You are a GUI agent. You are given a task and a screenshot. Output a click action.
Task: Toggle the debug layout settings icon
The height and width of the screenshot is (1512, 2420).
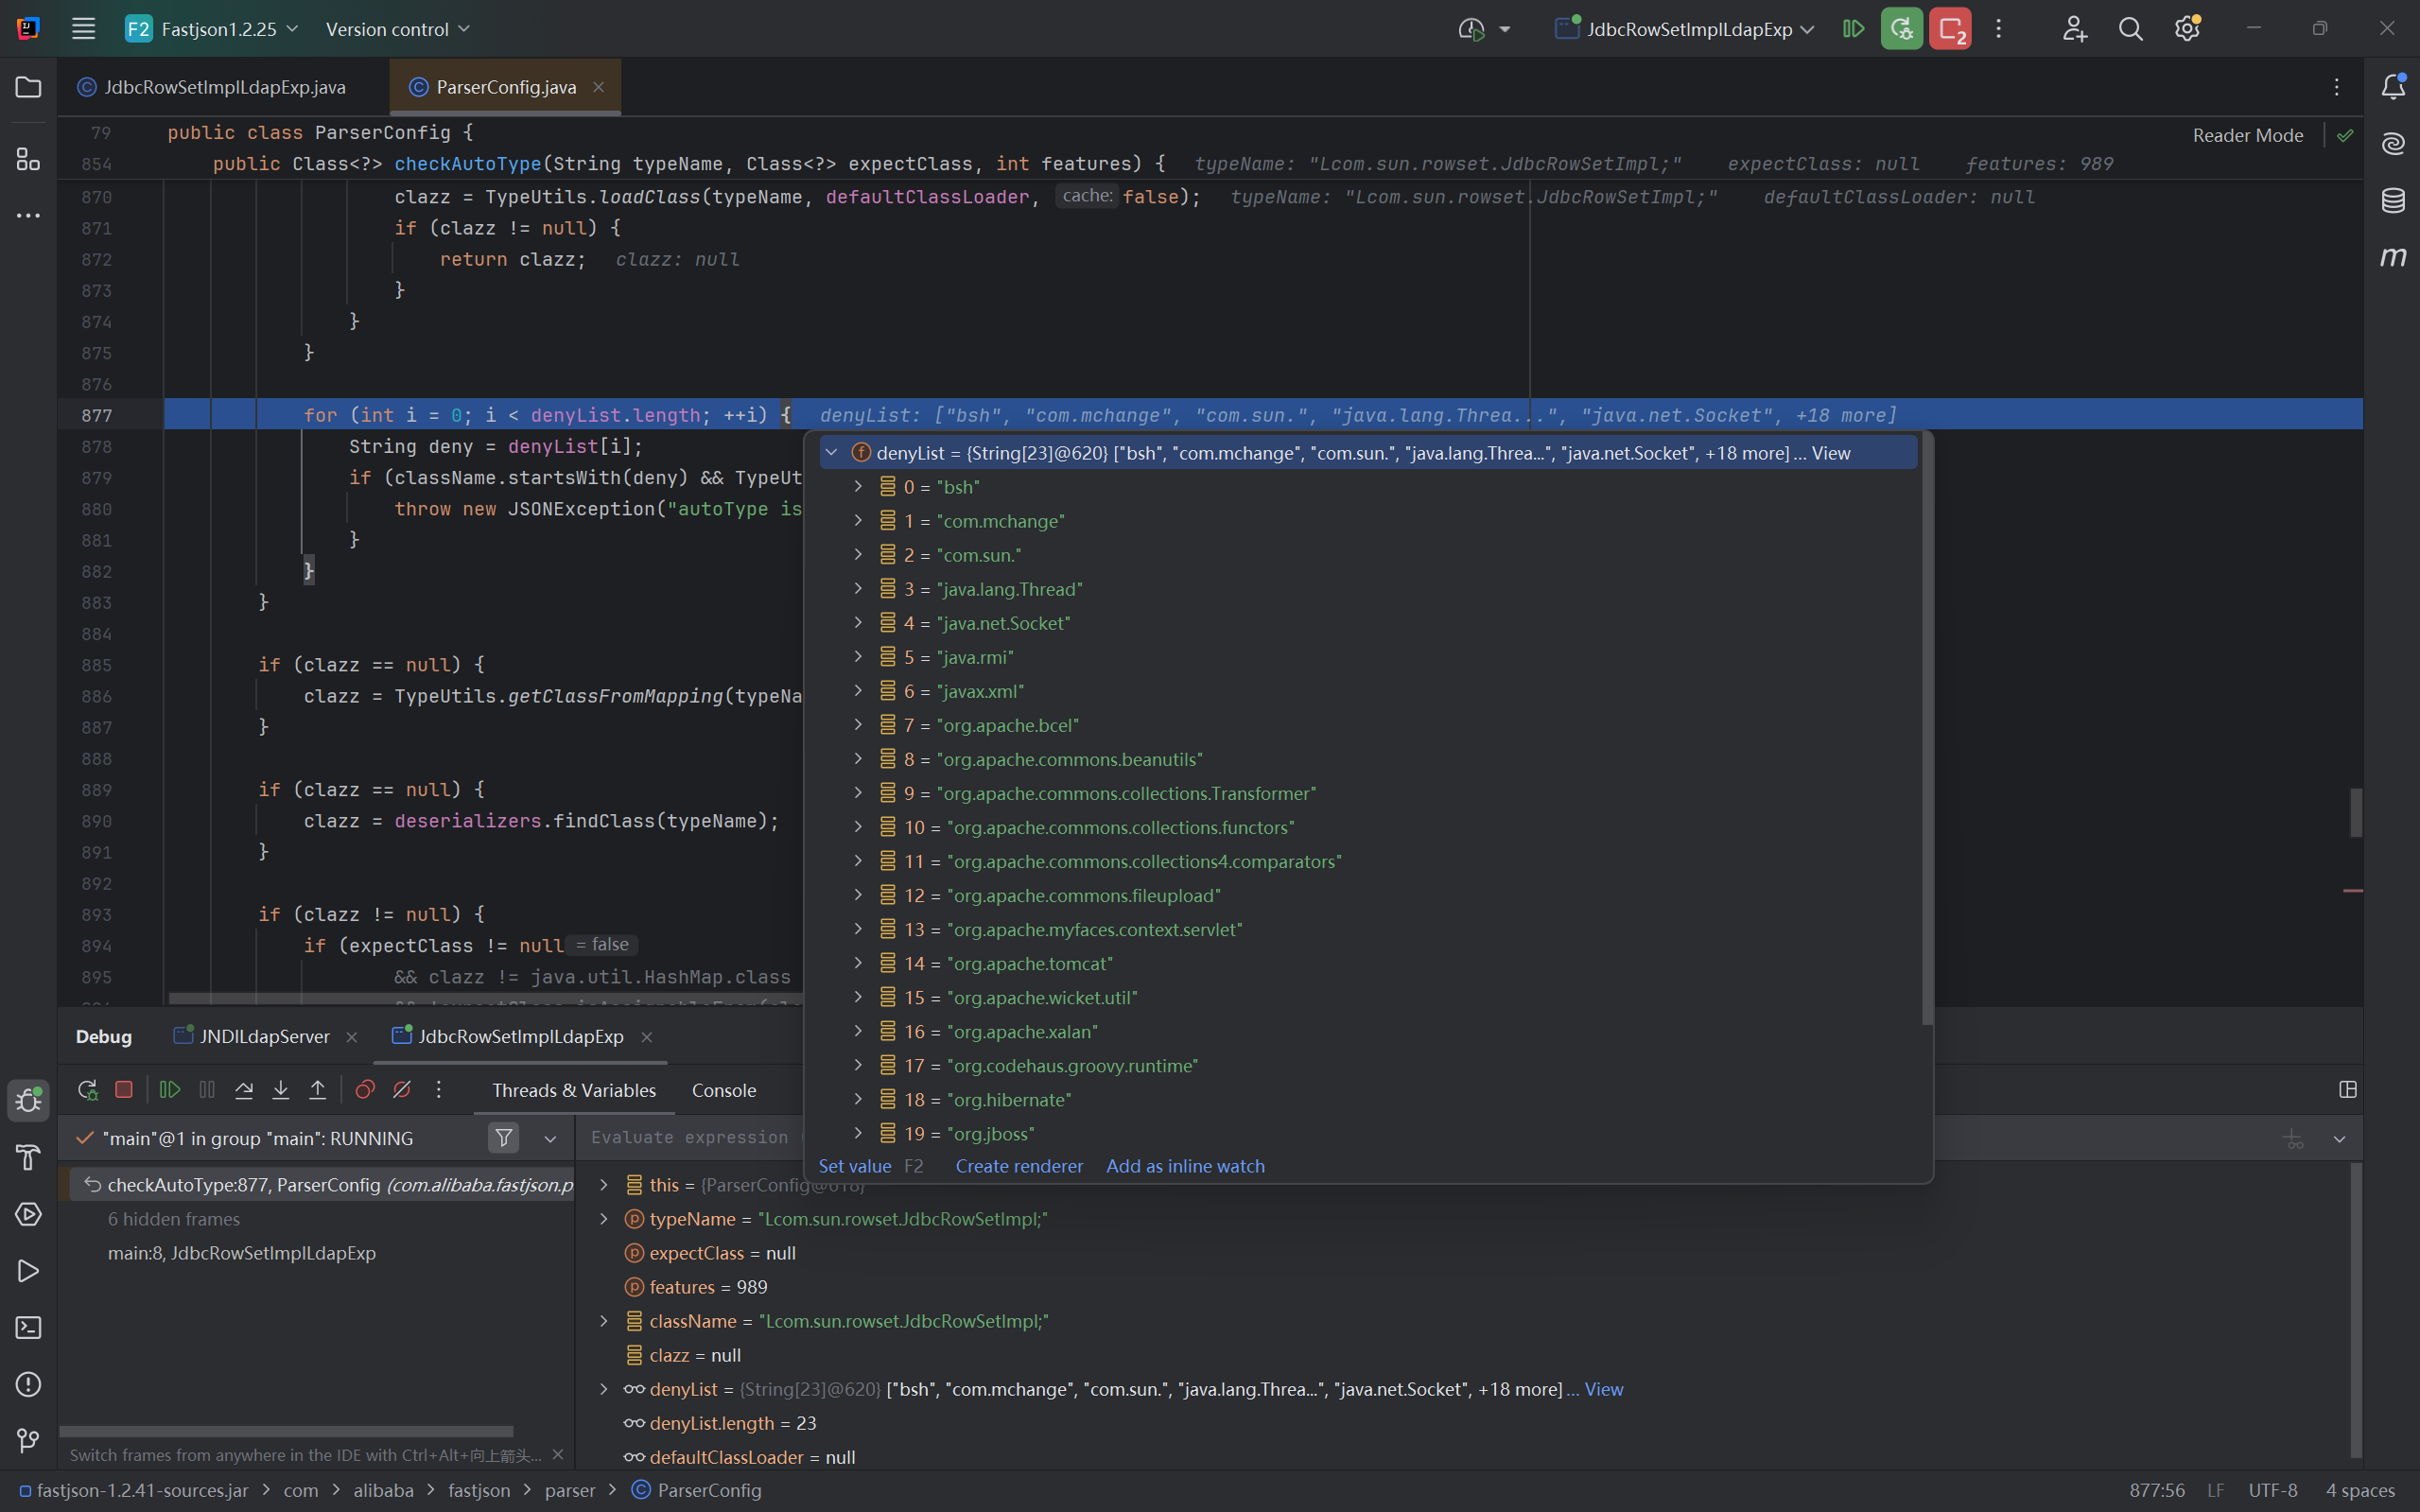click(2348, 1090)
